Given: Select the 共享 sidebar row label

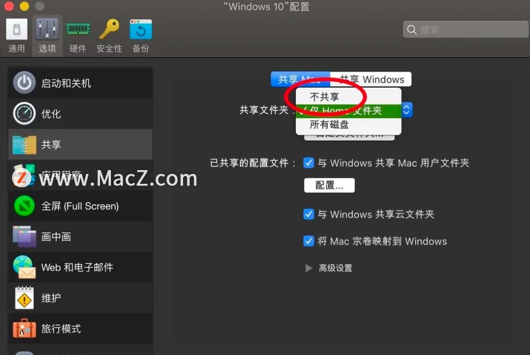Looking at the screenshot, I should pos(51,144).
